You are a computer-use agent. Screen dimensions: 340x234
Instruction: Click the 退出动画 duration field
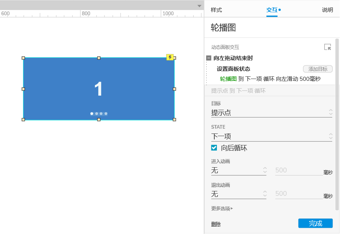point(299,194)
